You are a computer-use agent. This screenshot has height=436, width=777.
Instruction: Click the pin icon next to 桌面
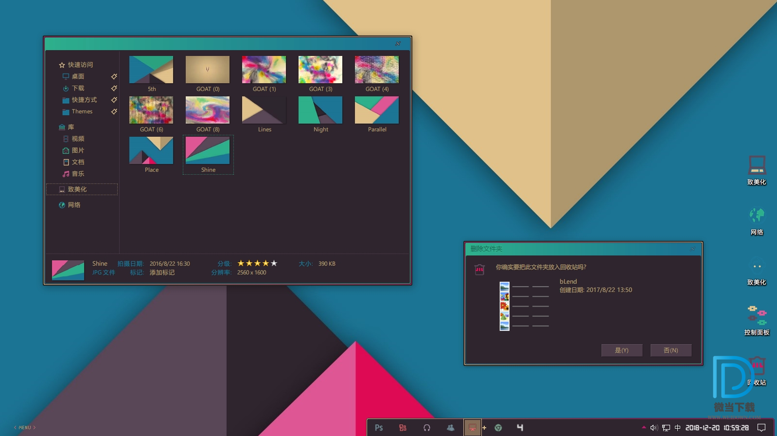(114, 76)
